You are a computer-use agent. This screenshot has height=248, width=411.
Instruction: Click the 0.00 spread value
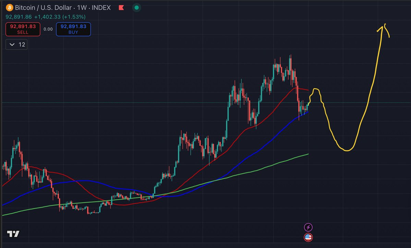[48, 29]
